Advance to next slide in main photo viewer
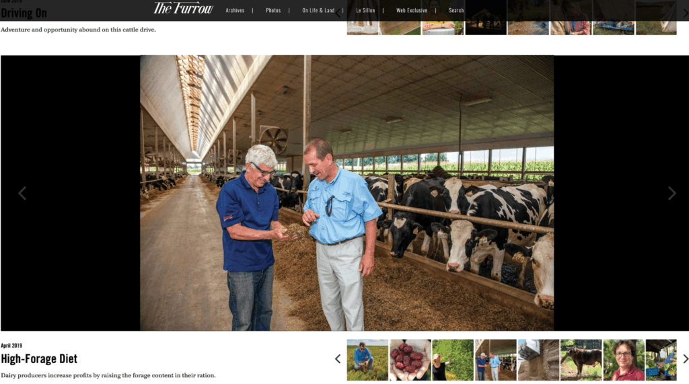 [672, 193]
